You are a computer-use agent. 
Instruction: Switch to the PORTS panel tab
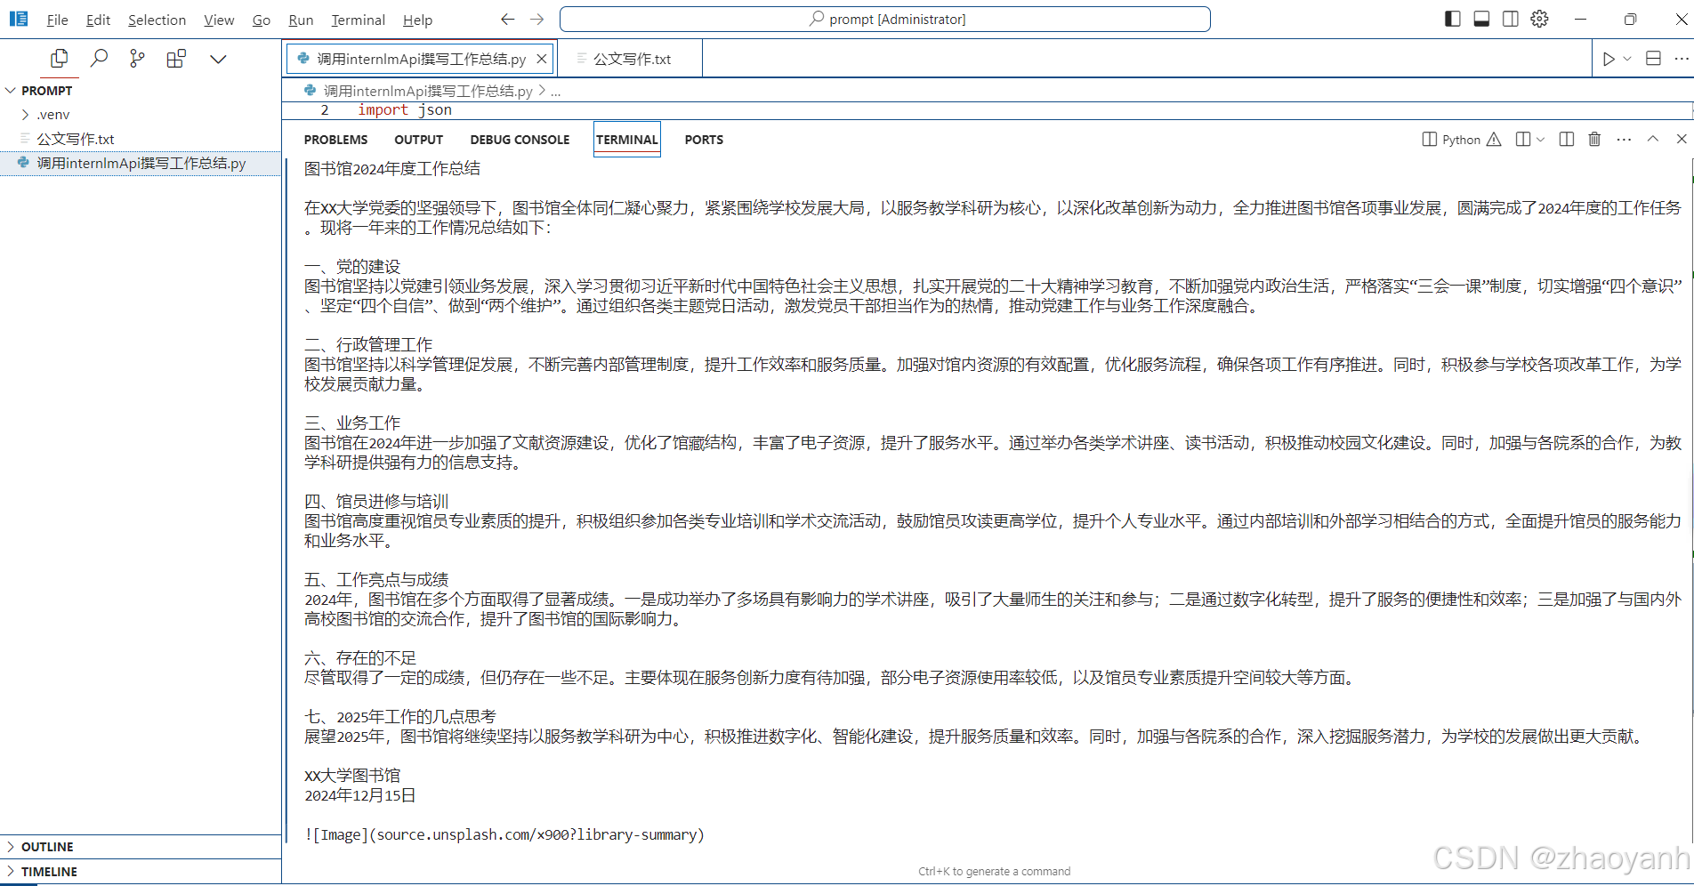pos(704,140)
